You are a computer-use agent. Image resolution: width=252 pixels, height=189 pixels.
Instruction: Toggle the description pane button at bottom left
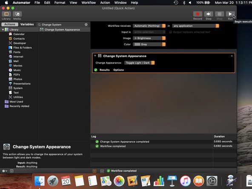click(x=12, y=171)
